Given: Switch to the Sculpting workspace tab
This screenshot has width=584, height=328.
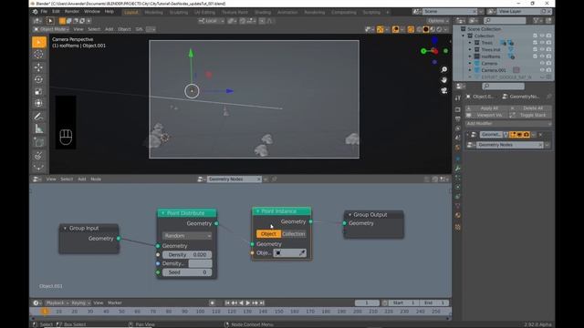Looking at the screenshot, I should (179, 12).
